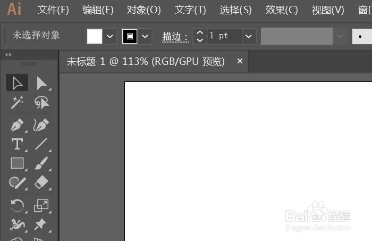The height and width of the screenshot is (241, 372).
Task: Select the Direct Selection tool
Action: pos(42,83)
